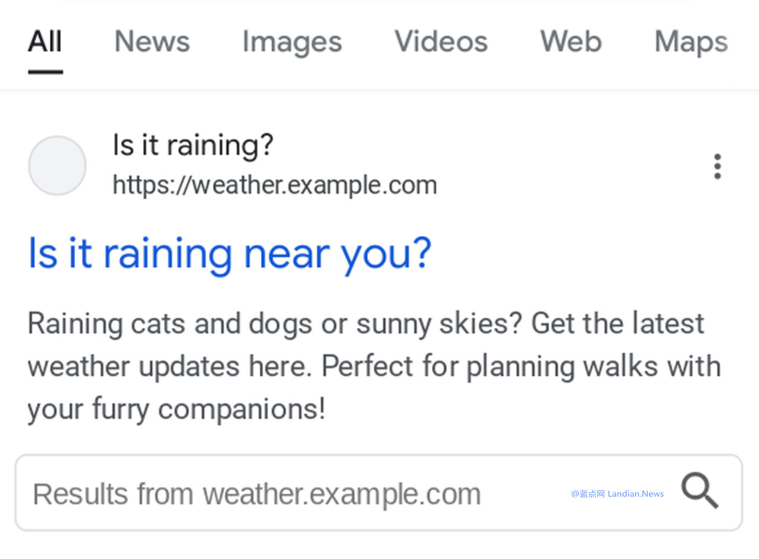Open the 'Is it raining near you?' link
Screen dimensions: 759x559
[229, 254]
